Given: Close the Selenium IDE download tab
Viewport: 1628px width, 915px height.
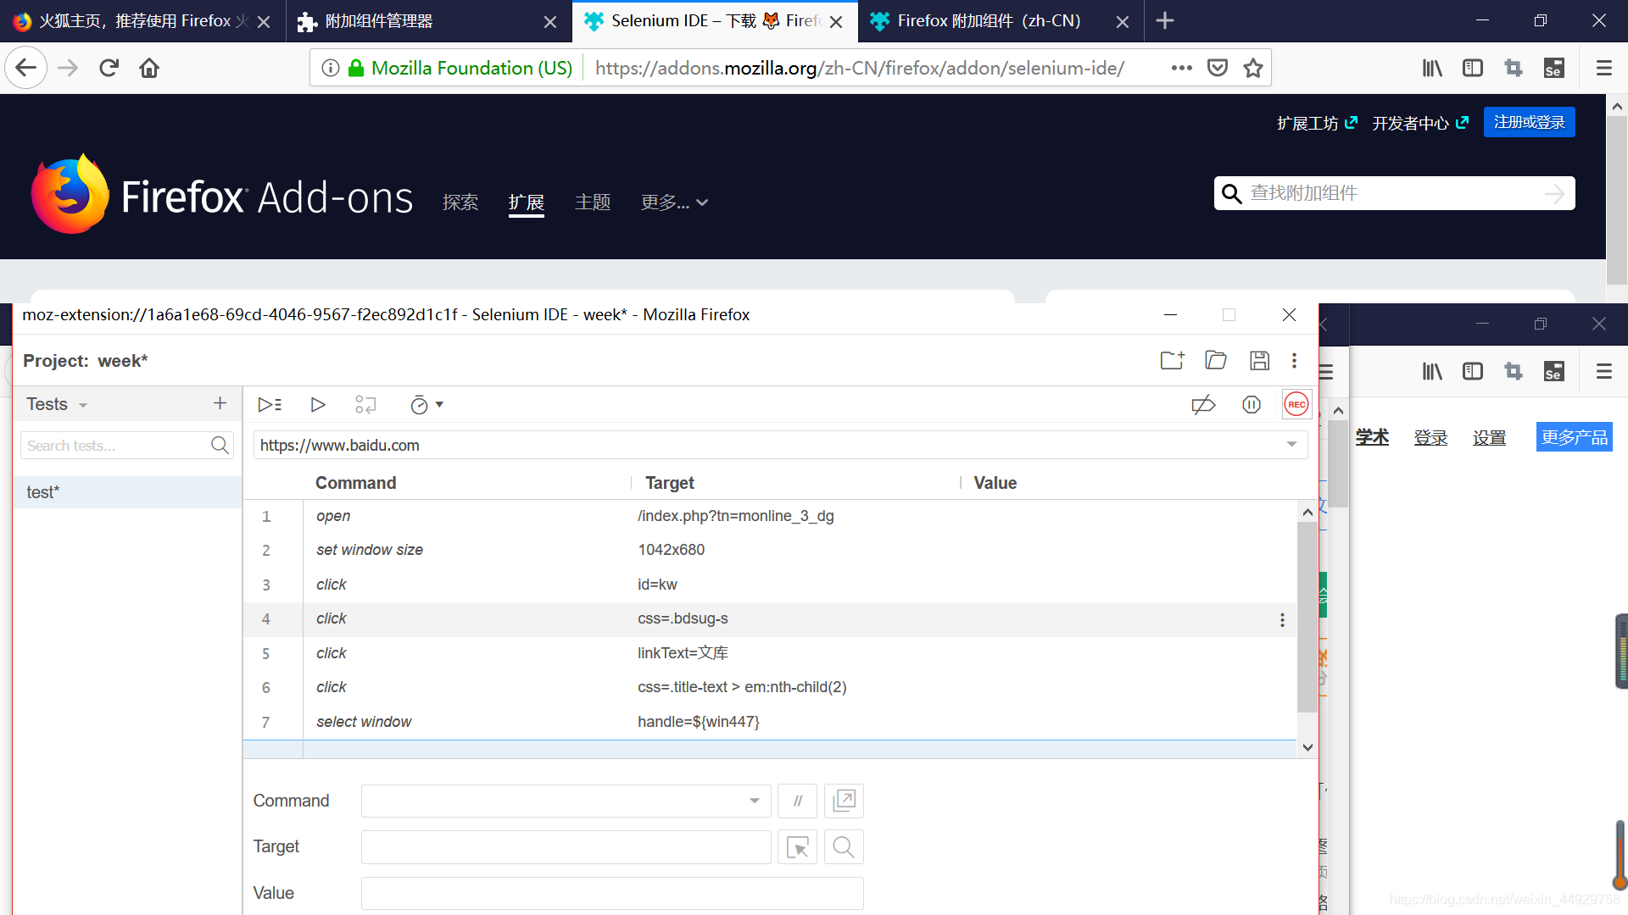Looking at the screenshot, I should [x=836, y=22].
